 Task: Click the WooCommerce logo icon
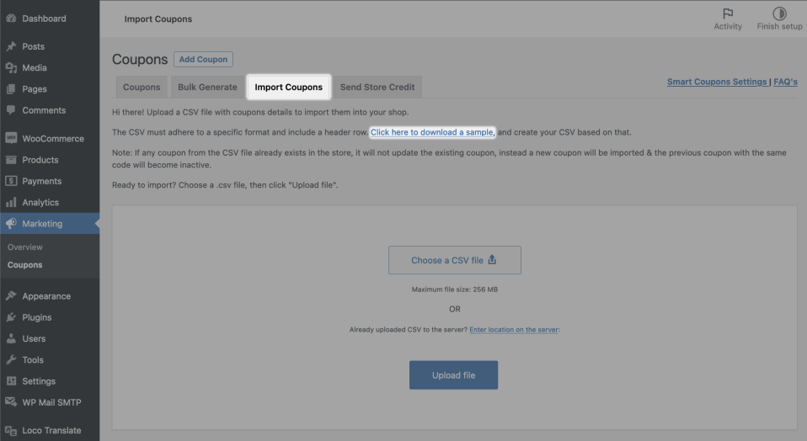tap(11, 138)
